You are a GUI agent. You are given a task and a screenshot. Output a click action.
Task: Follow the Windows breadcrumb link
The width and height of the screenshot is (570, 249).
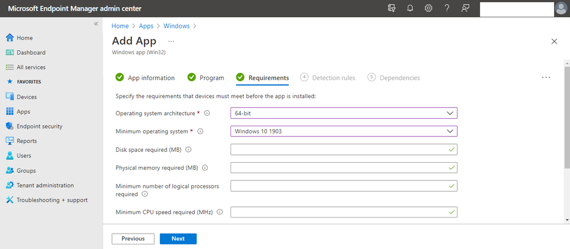[177, 26]
